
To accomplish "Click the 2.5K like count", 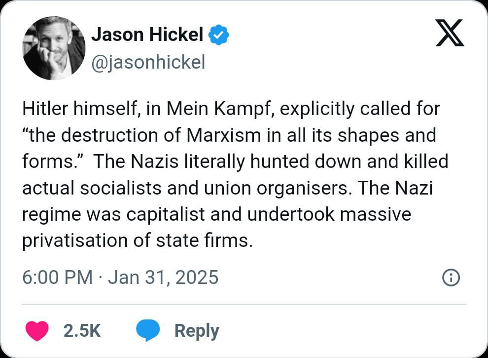I will 82,330.
